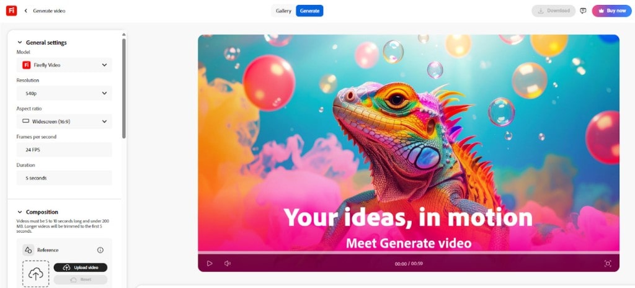Click the video progress bar
635x288 pixels.
coord(408,253)
